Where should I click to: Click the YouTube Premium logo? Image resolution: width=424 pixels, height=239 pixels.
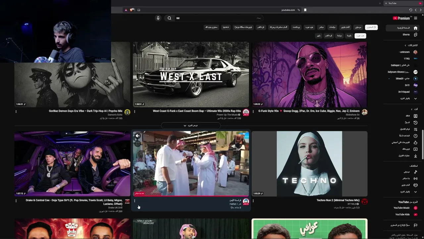click(401, 18)
